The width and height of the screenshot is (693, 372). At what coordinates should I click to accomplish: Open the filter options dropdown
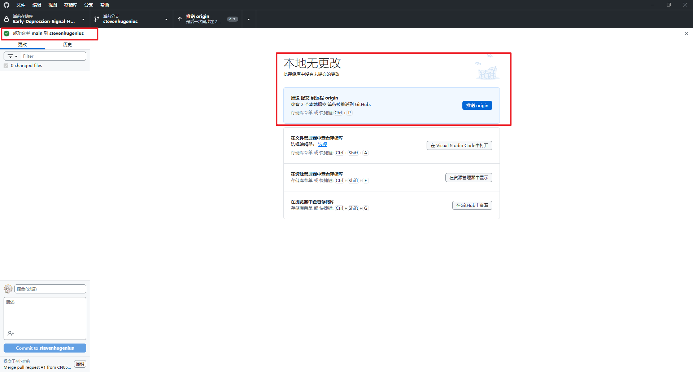click(x=13, y=56)
